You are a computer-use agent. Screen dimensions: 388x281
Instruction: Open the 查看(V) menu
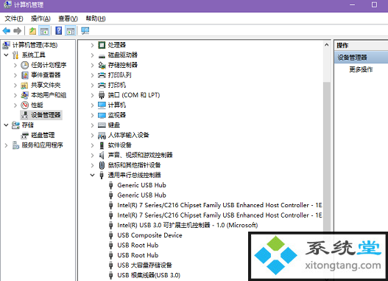(68, 18)
